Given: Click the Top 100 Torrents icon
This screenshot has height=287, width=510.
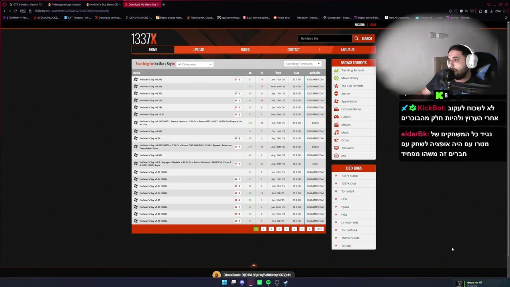Looking at the screenshot, I should tap(336, 86).
